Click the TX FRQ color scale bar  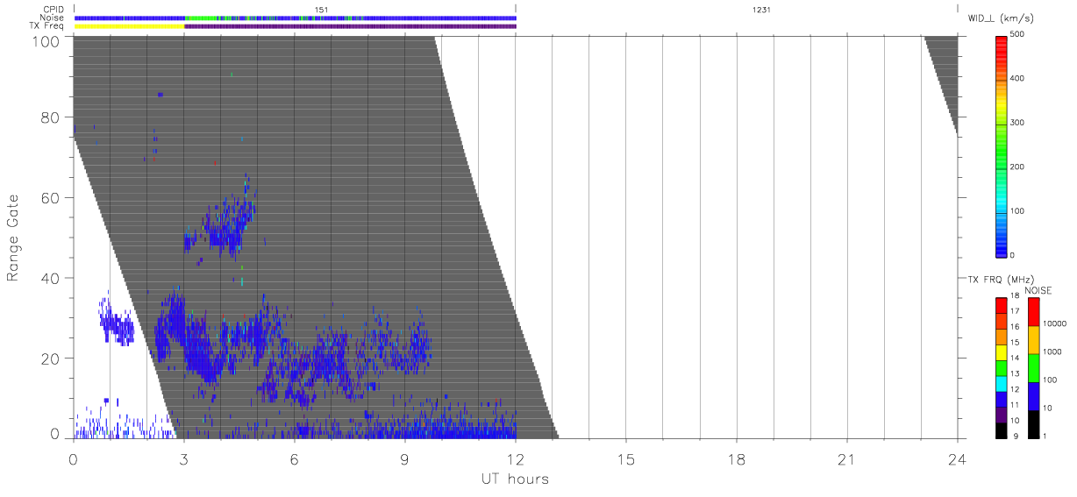pyautogui.click(x=1002, y=366)
